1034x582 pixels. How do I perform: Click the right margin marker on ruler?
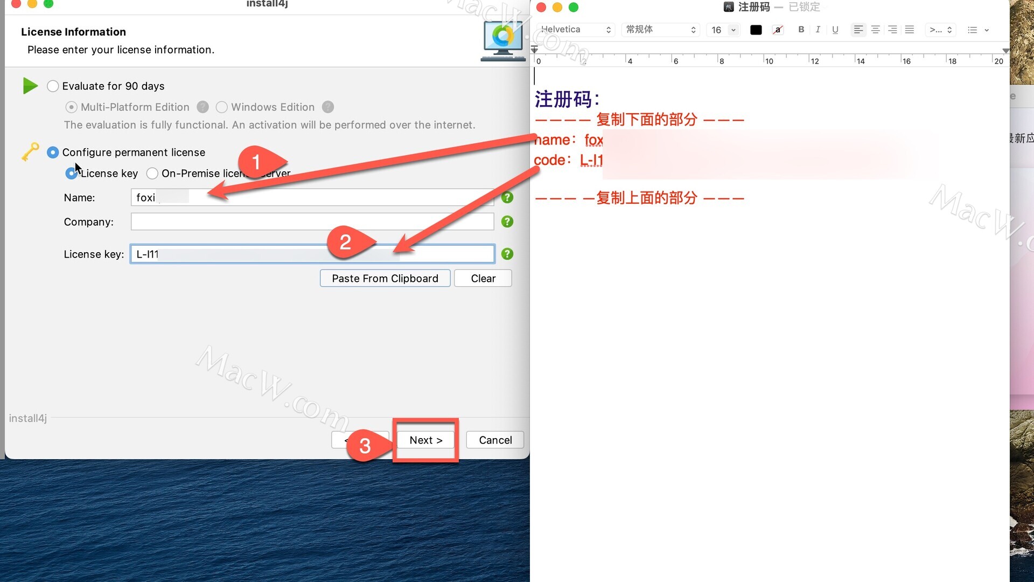click(1005, 50)
